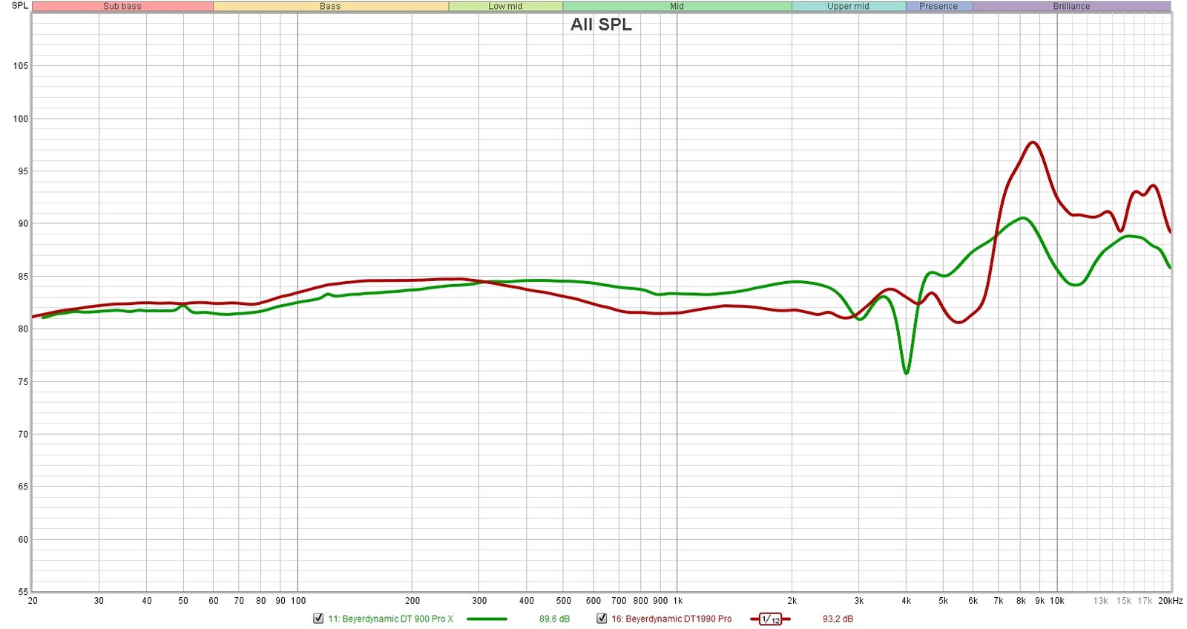Click the Mid frequency band header
The width and height of the screenshot is (1187, 629).
677,6
